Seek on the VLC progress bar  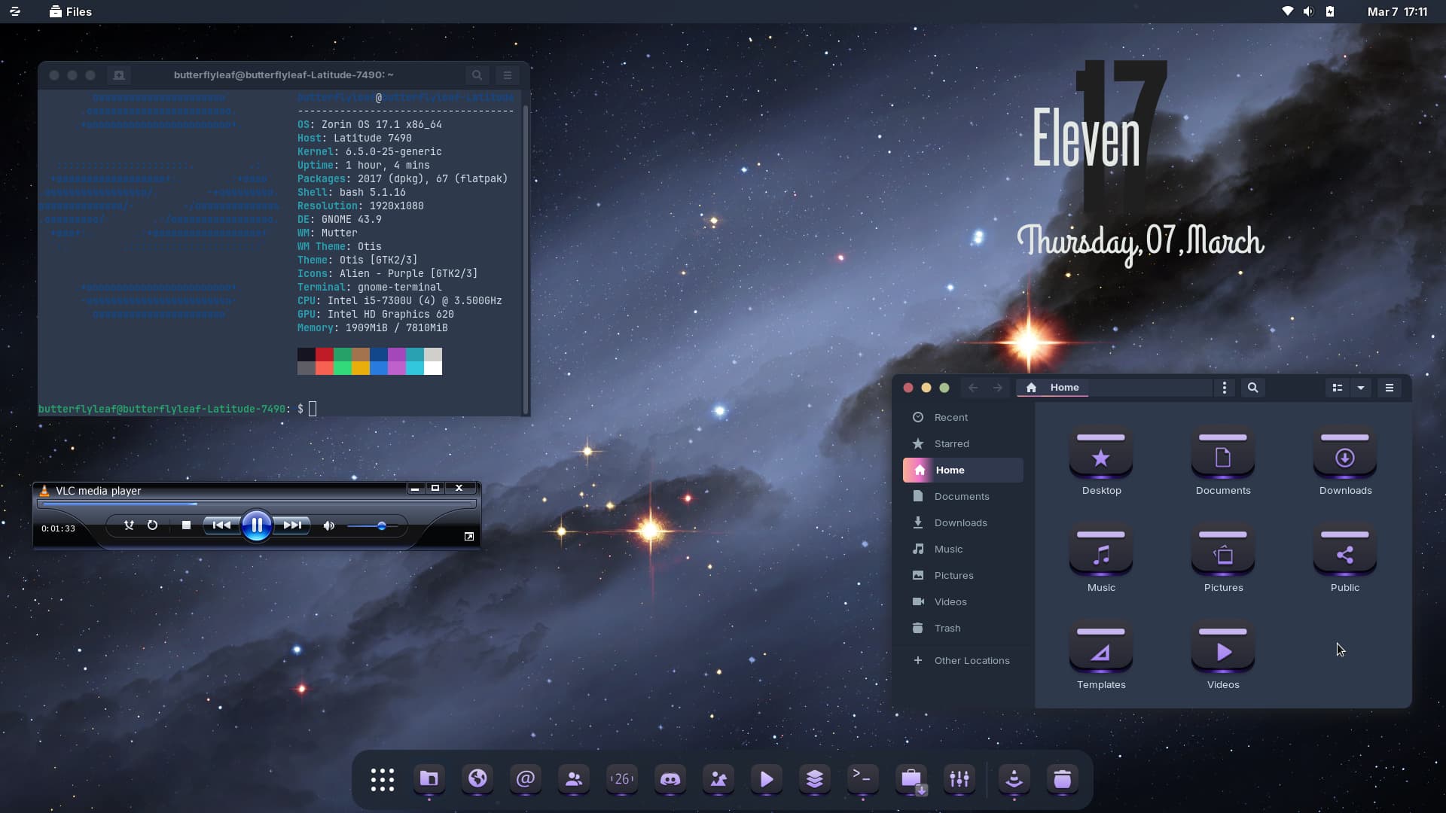pos(257,504)
